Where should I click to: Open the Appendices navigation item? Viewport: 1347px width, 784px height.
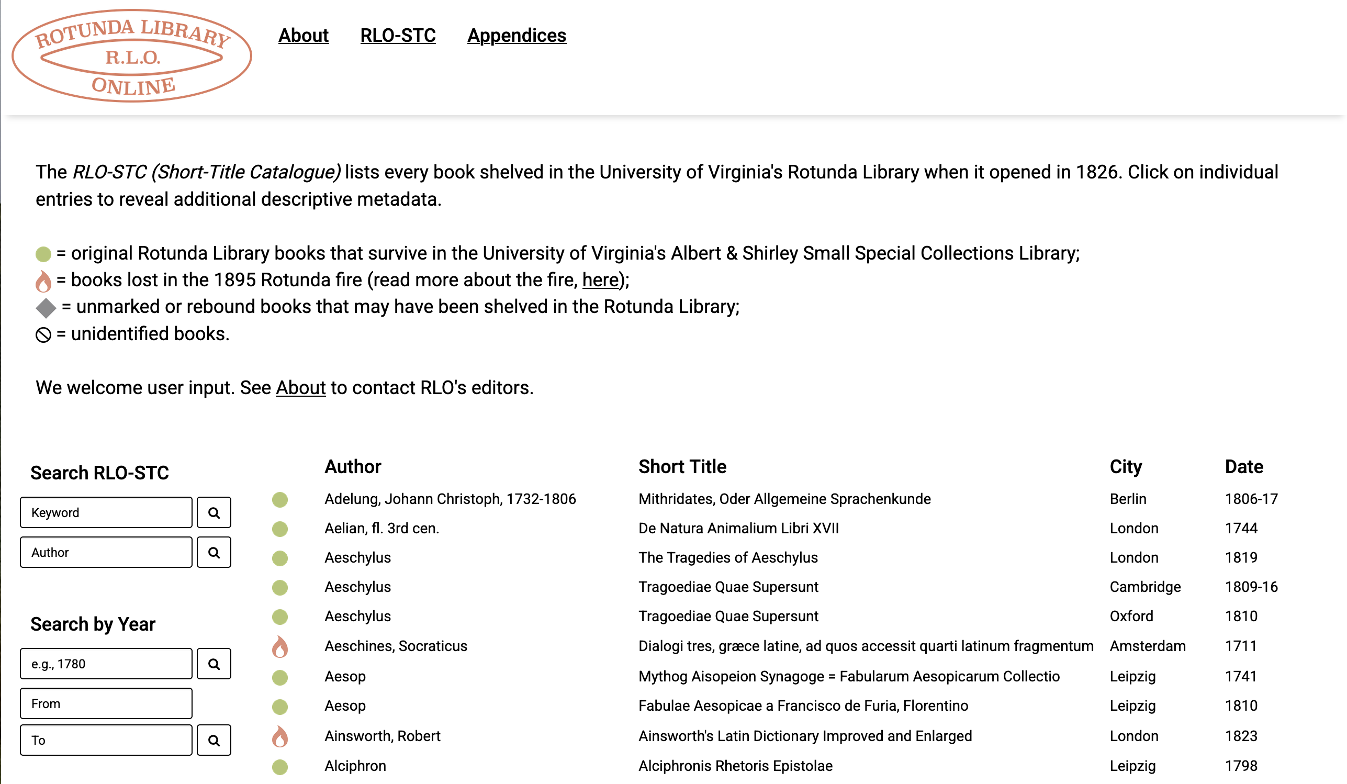517,35
